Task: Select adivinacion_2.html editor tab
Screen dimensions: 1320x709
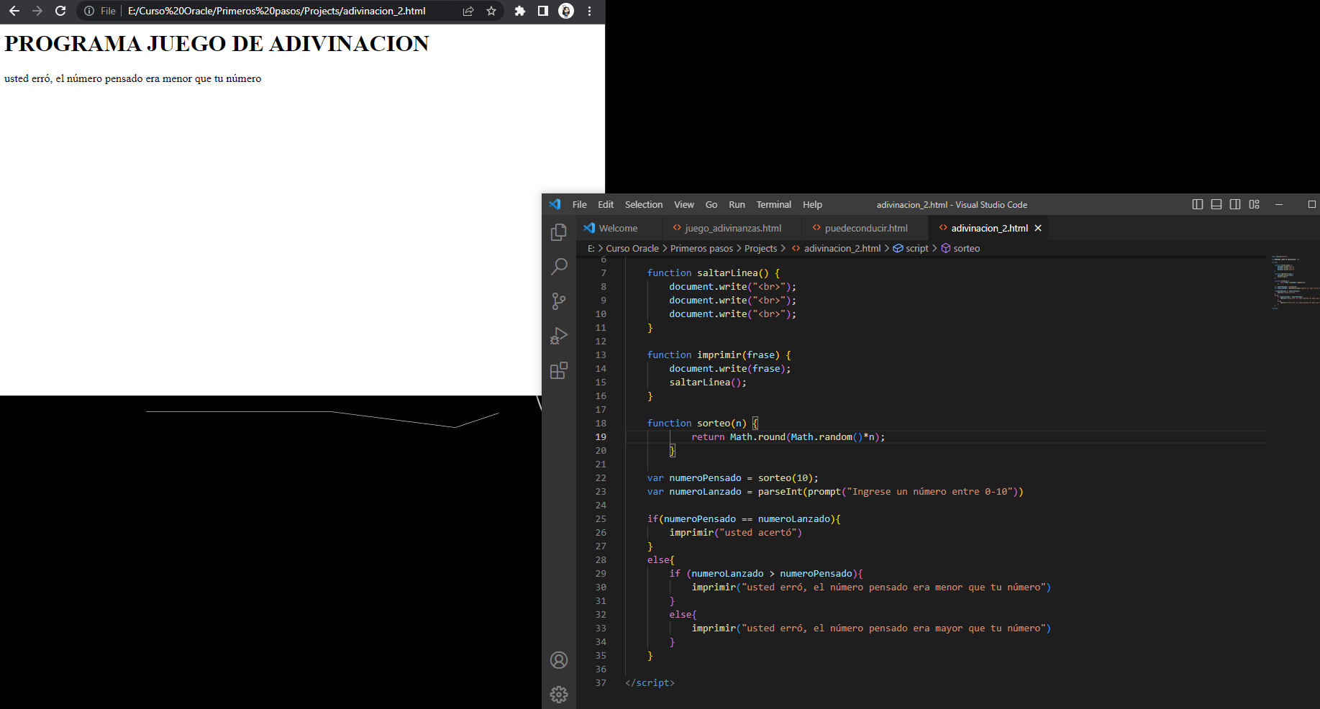Action: point(989,228)
